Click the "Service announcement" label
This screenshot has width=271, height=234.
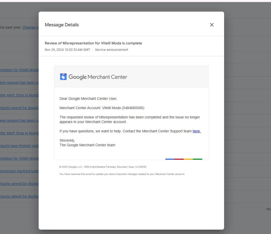[x=112, y=50]
